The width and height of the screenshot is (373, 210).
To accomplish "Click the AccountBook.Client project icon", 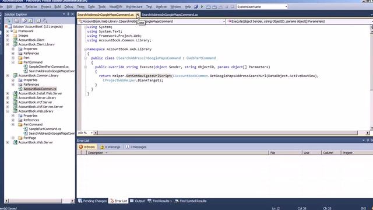I will [x=15, y=40].
